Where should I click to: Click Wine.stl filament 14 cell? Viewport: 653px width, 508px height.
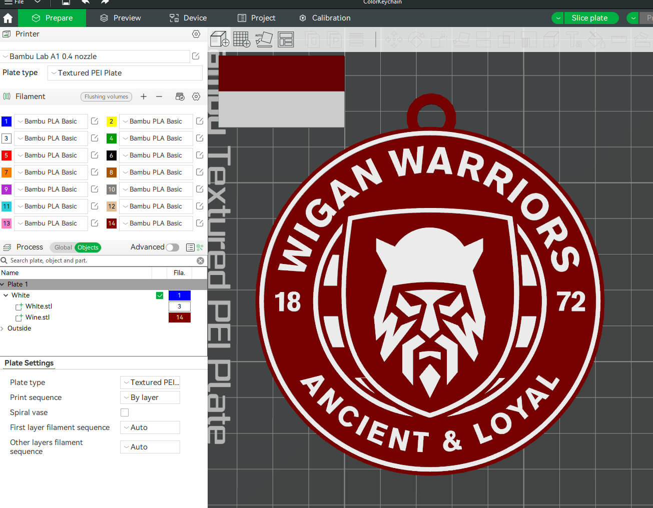pos(180,317)
